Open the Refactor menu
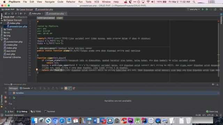Viewport: 223px width, 125px height. (x=71, y=2)
